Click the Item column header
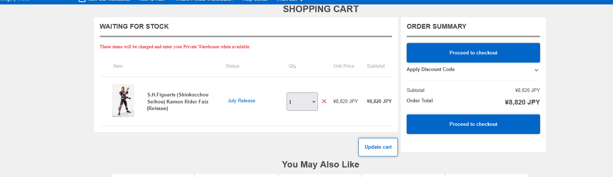Viewport: 613px width, 177px height. (118, 66)
